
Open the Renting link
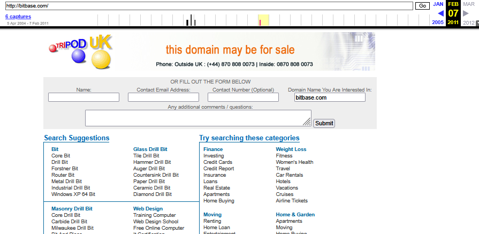point(212,221)
